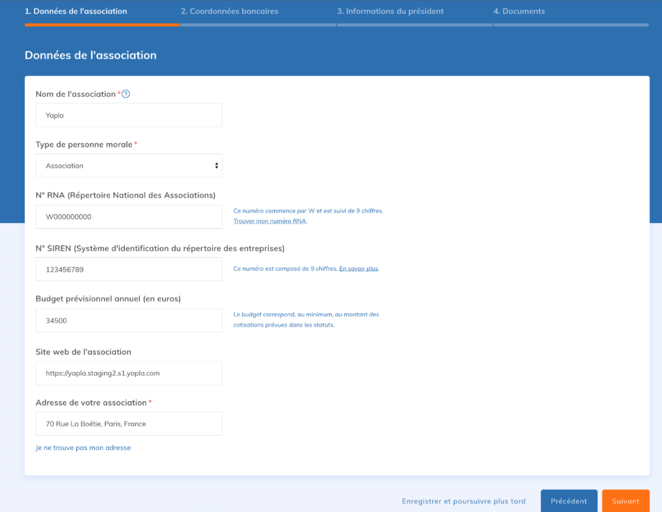Click into the N° RNA input field
The height and width of the screenshot is (512, 662).
129,217
